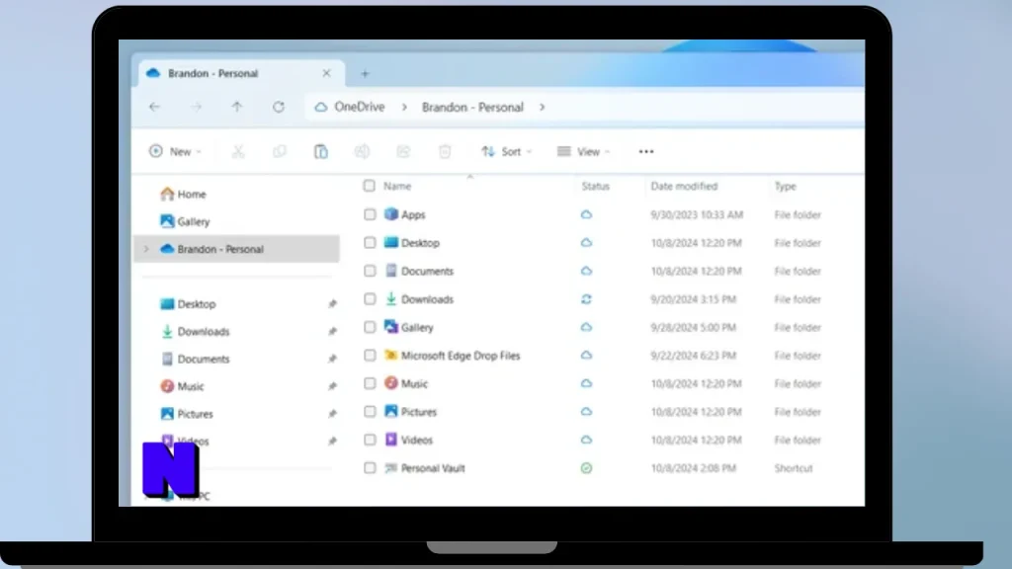This screenshot has height=569, width=1012.
Task: Check the box for the Downloads folder
Action: point(370,299)
